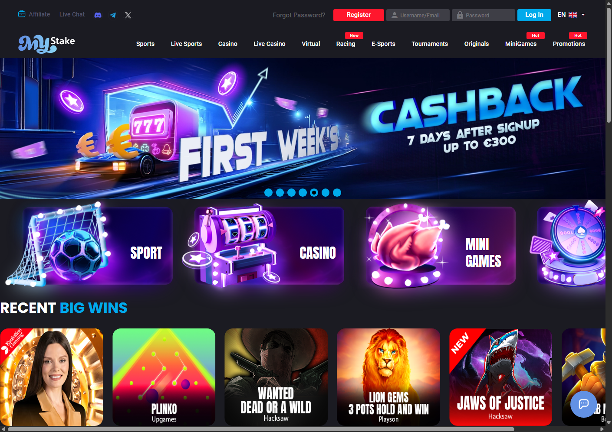Open the X social icon
612x432 pixels.
click(128, 15)
